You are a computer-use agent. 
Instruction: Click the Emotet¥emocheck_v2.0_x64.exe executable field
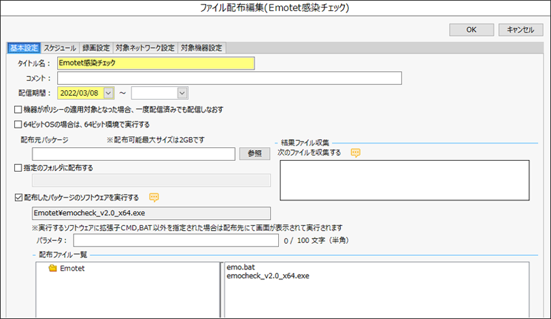[x=152, y=213]
